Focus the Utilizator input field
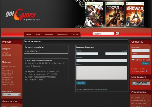Viewport: 152px width, 107px height. 140,50
